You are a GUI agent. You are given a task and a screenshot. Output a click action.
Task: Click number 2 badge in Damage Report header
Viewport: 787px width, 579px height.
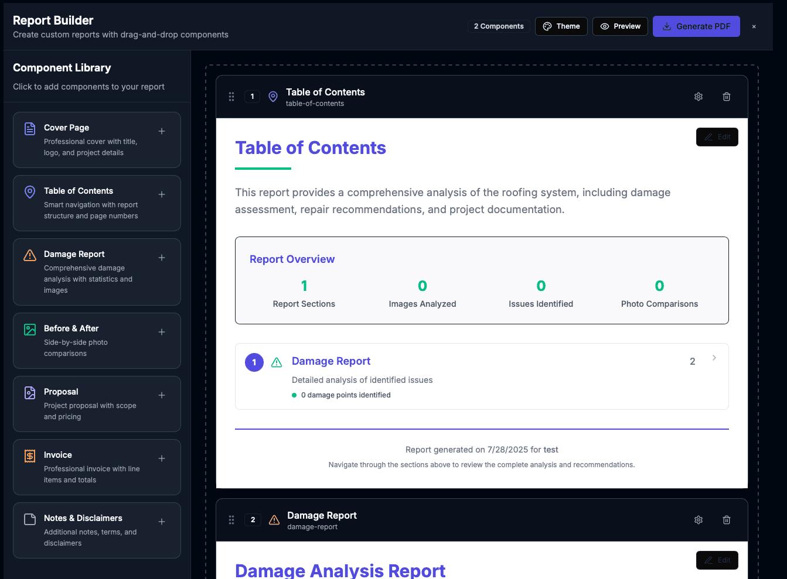tap(253, 520)
